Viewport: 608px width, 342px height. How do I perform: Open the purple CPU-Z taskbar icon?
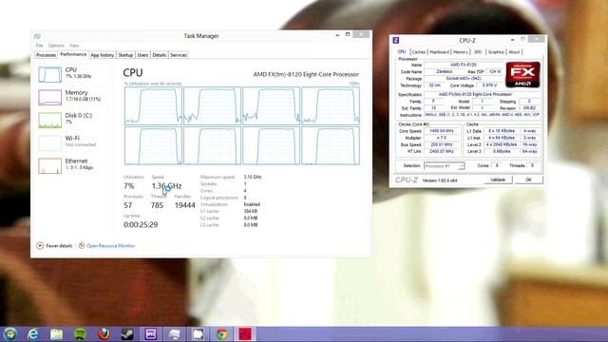(150, 333)
